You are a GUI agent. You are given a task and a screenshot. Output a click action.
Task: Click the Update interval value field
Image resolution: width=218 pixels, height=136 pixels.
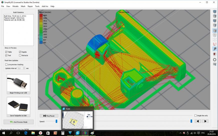20,68
